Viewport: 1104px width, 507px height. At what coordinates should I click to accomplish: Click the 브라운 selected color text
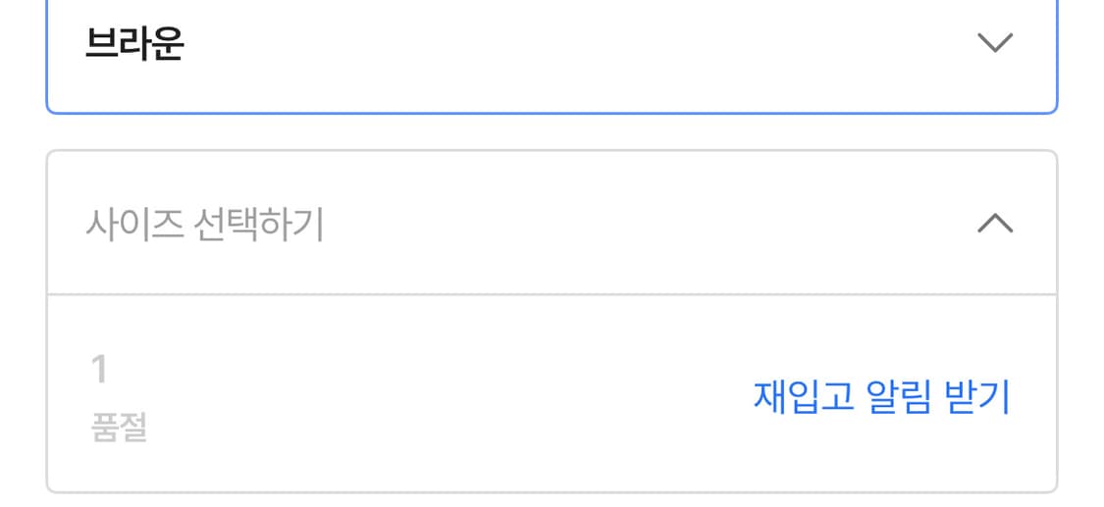pos(134,45)
